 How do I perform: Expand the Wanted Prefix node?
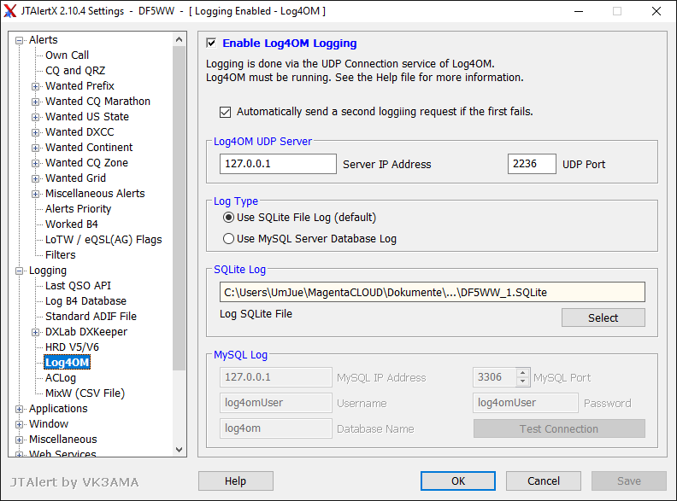pyautogui.click(x=35, y=87)
